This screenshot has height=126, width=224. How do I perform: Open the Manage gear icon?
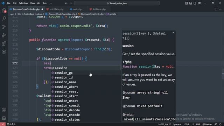point(4,118)
